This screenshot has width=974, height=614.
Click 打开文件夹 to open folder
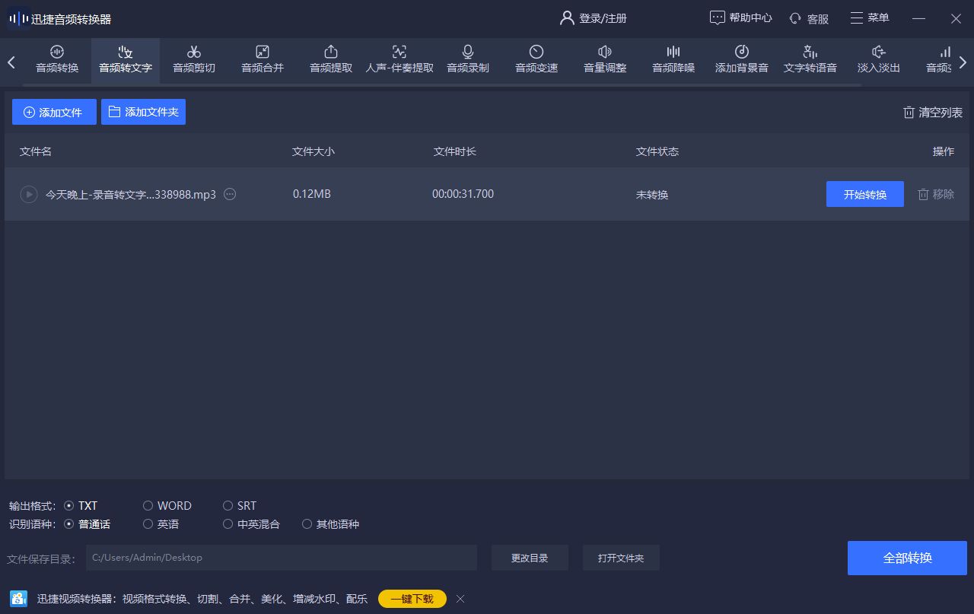(621, 558)
